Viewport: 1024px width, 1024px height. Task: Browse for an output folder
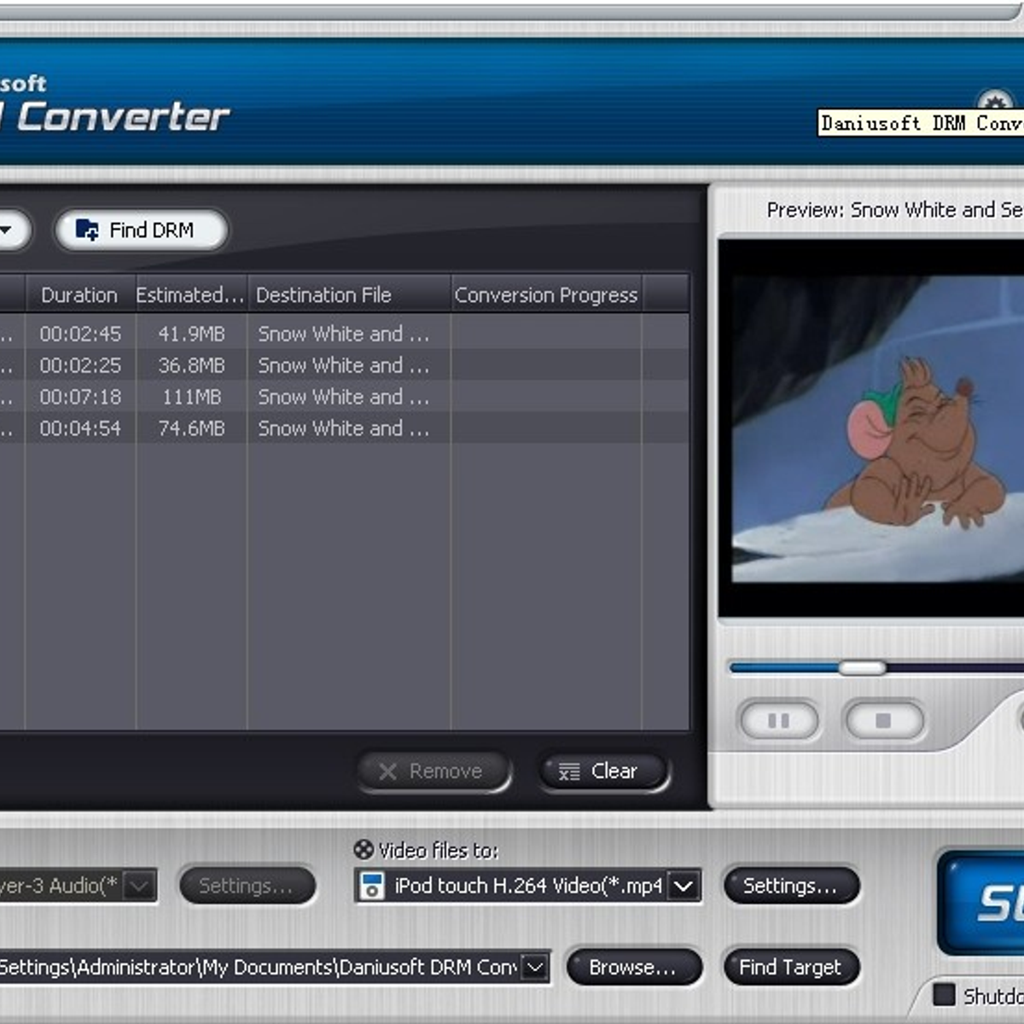click(633, 968)
